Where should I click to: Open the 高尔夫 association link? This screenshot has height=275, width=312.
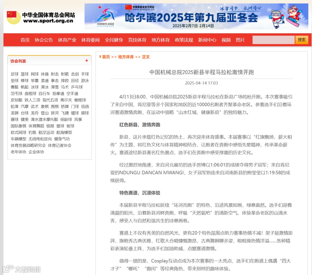click(x=66, y=100)
